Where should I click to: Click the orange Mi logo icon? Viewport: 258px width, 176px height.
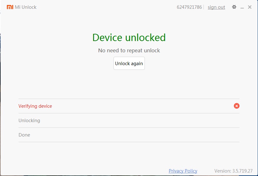10,7
